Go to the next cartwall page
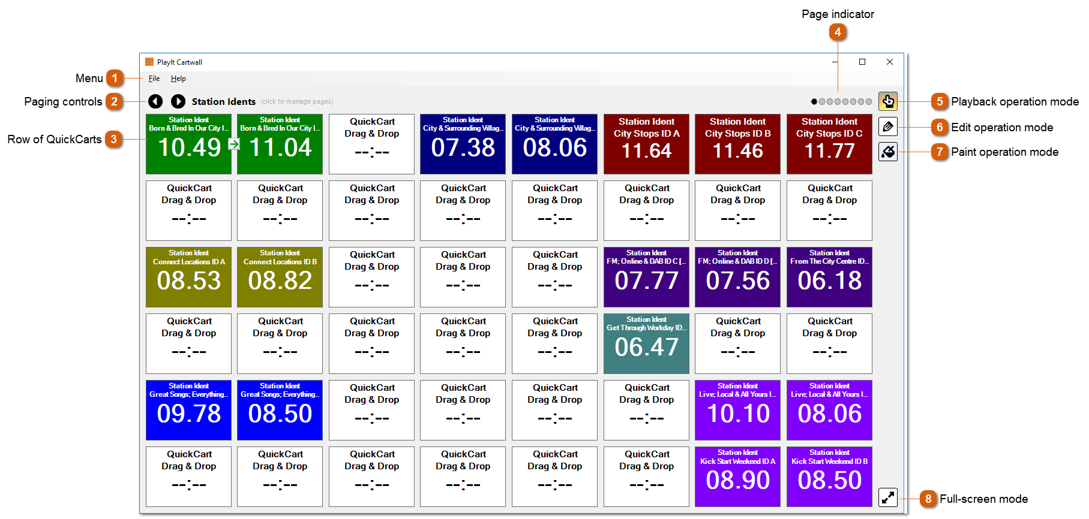The height and width of the screenshot is (519, 1089). [x=178, y=101]
